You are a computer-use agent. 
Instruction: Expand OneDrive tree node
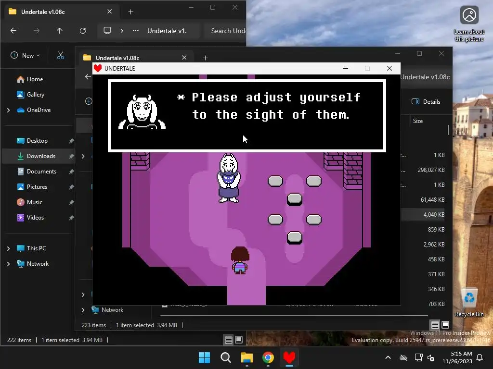(x=9, y=110)
